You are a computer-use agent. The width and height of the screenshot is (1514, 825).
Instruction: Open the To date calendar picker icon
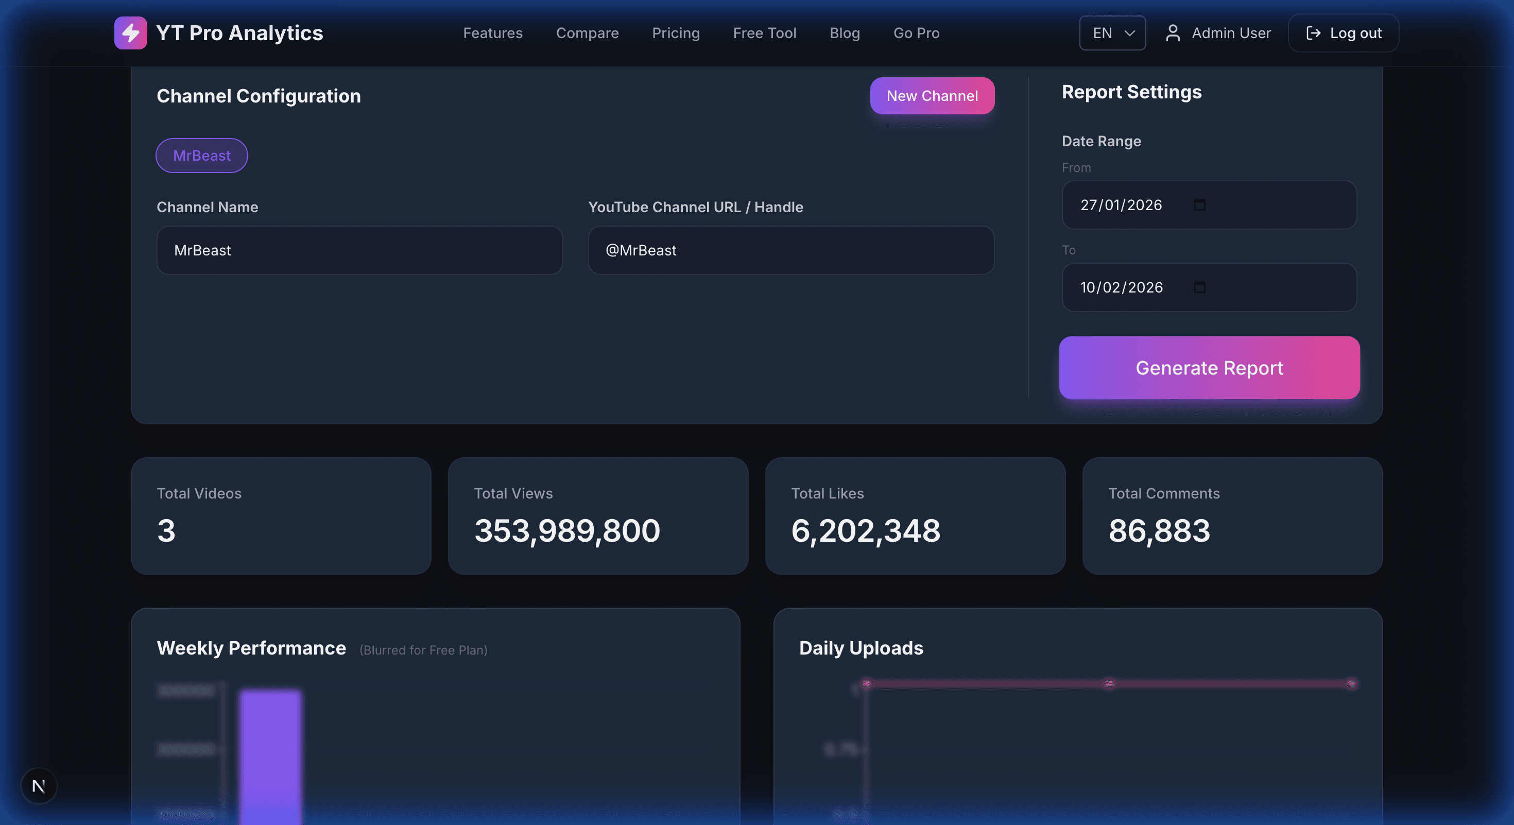point(1199,287)
